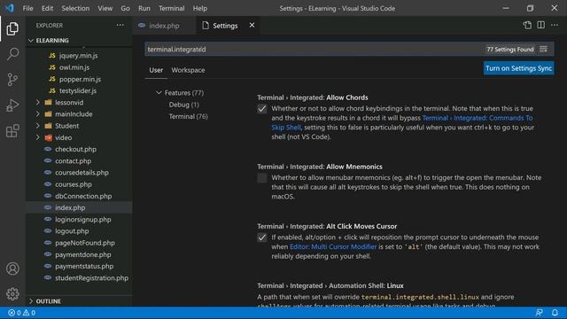The width and height of the screenshot is (567, 319).
Task: Open the Explorer view in activity bar
Action: [x=12, y=28]
